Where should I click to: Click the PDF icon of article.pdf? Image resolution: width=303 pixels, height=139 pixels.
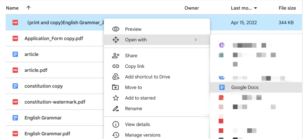point(15,70)
